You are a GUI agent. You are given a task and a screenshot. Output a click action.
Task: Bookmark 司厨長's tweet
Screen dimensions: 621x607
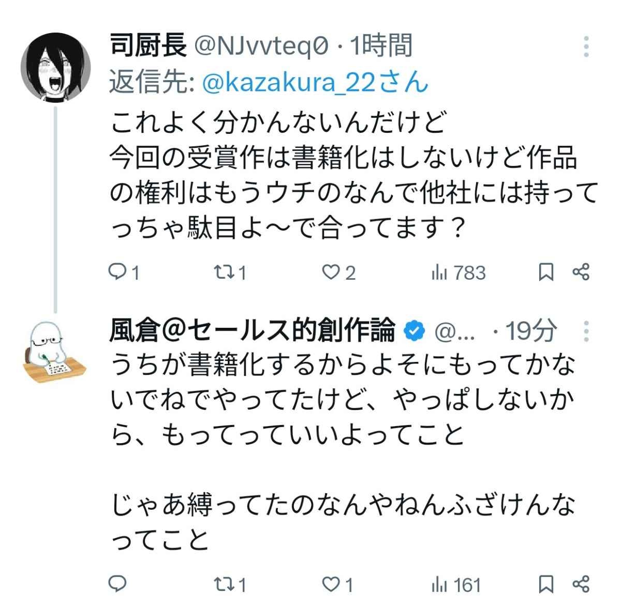coord(546,272)
